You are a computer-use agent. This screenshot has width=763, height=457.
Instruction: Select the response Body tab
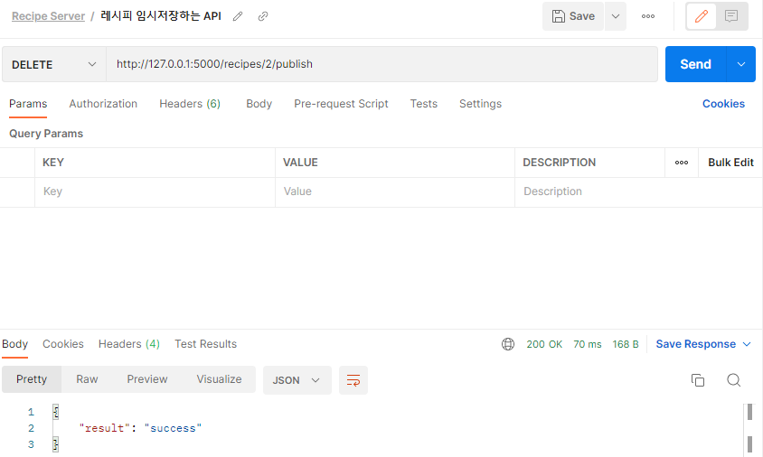point(15,344)
